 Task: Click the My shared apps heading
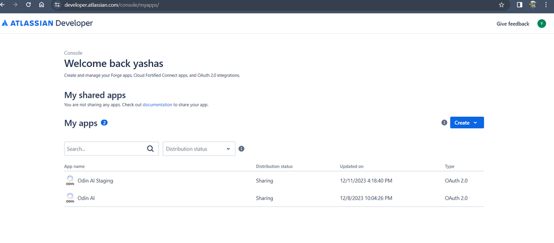pos(95,95)
